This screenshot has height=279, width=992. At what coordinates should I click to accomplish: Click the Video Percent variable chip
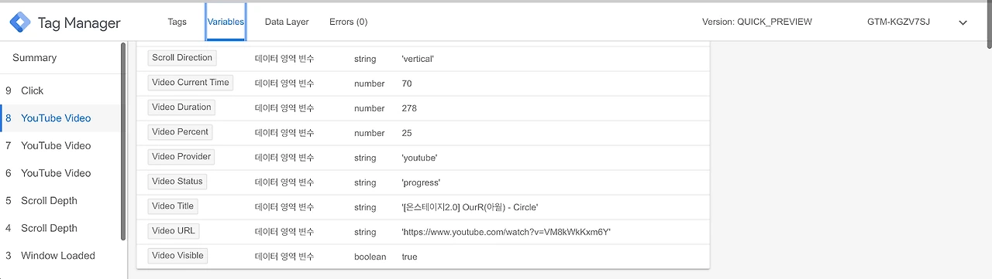180,132
